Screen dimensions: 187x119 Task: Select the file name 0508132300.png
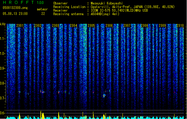pyautogui.click(x=15, y=8)
